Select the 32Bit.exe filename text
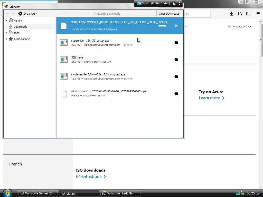 (77, 57)
